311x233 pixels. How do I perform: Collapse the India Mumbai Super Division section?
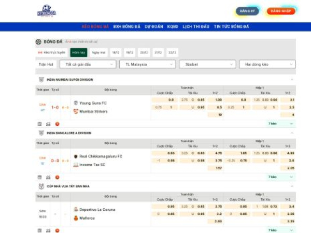point(292,80)
